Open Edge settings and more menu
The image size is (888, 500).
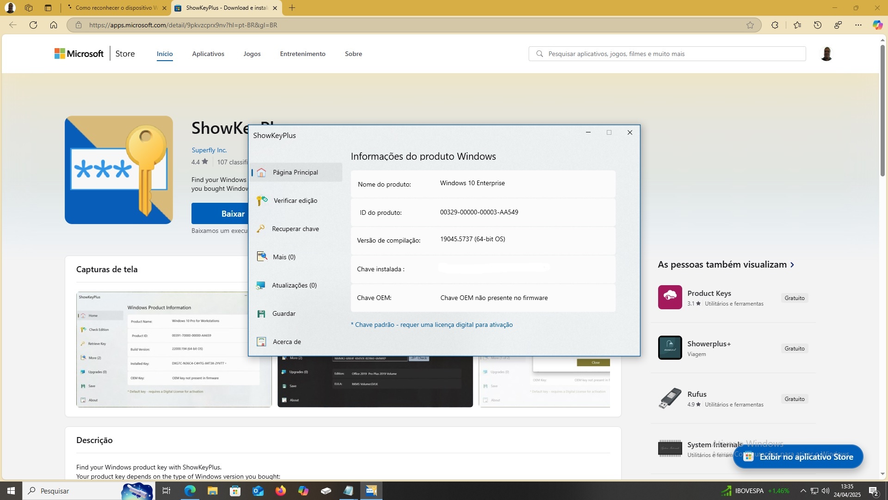coord(858,25)
